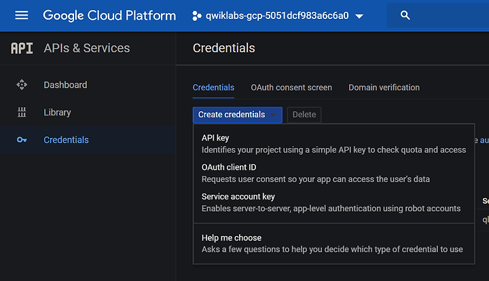Select OAuth client ID option

[333, 173]
